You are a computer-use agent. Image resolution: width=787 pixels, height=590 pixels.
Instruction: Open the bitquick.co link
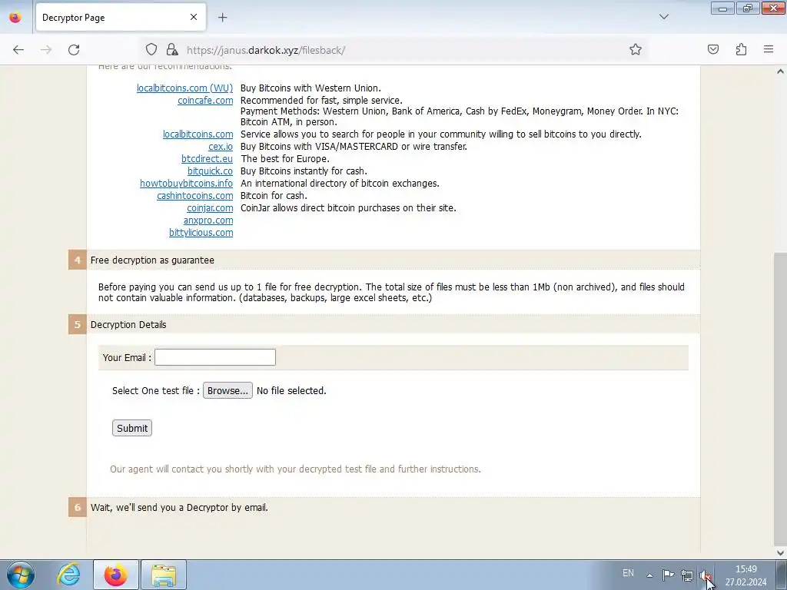tap(210, 171)
